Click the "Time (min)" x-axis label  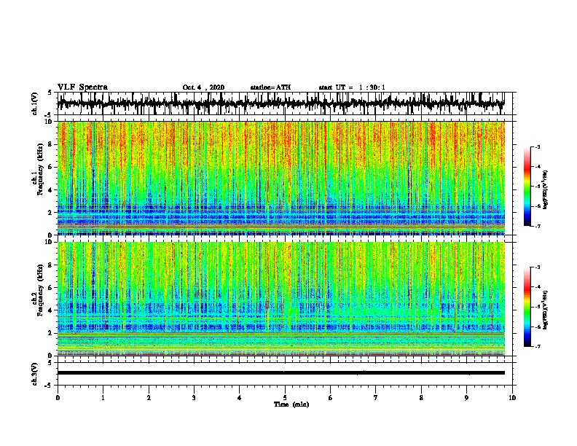(291, 404)
